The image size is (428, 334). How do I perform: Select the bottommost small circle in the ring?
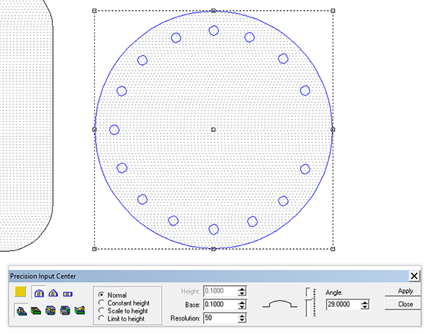(214, 229)
